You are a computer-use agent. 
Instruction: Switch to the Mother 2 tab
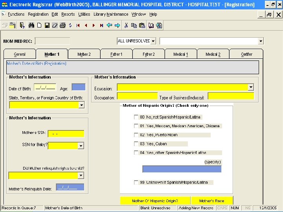click(x=84, y=54)
